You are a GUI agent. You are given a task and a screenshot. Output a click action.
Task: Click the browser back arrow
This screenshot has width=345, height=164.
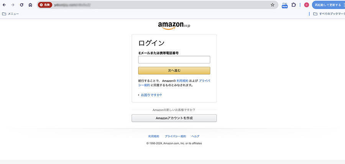point(4,5)
